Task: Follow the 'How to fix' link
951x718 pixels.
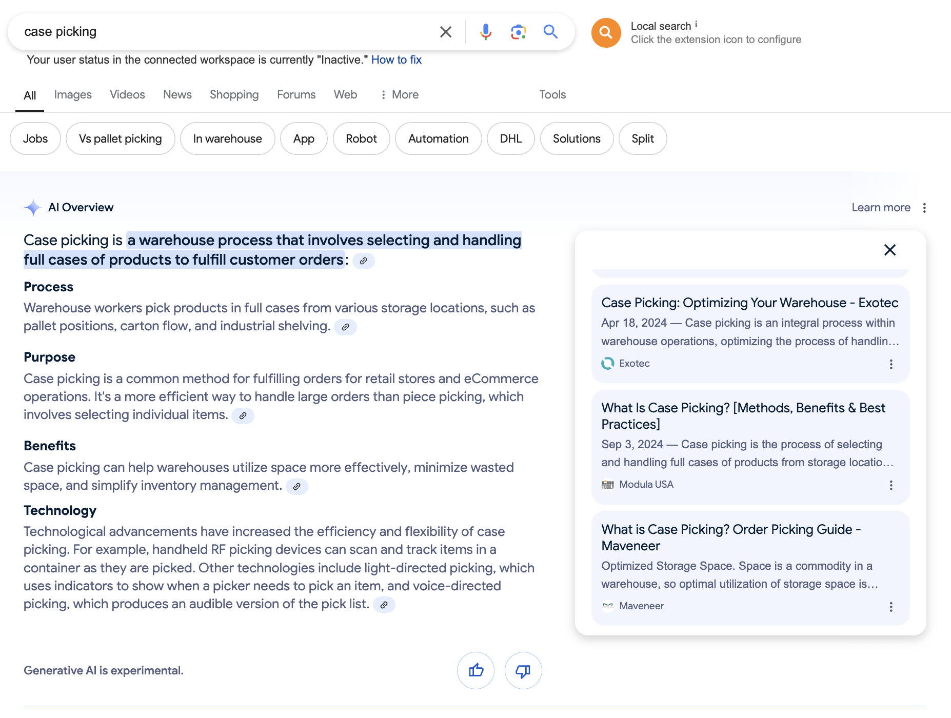Action: 397,60
